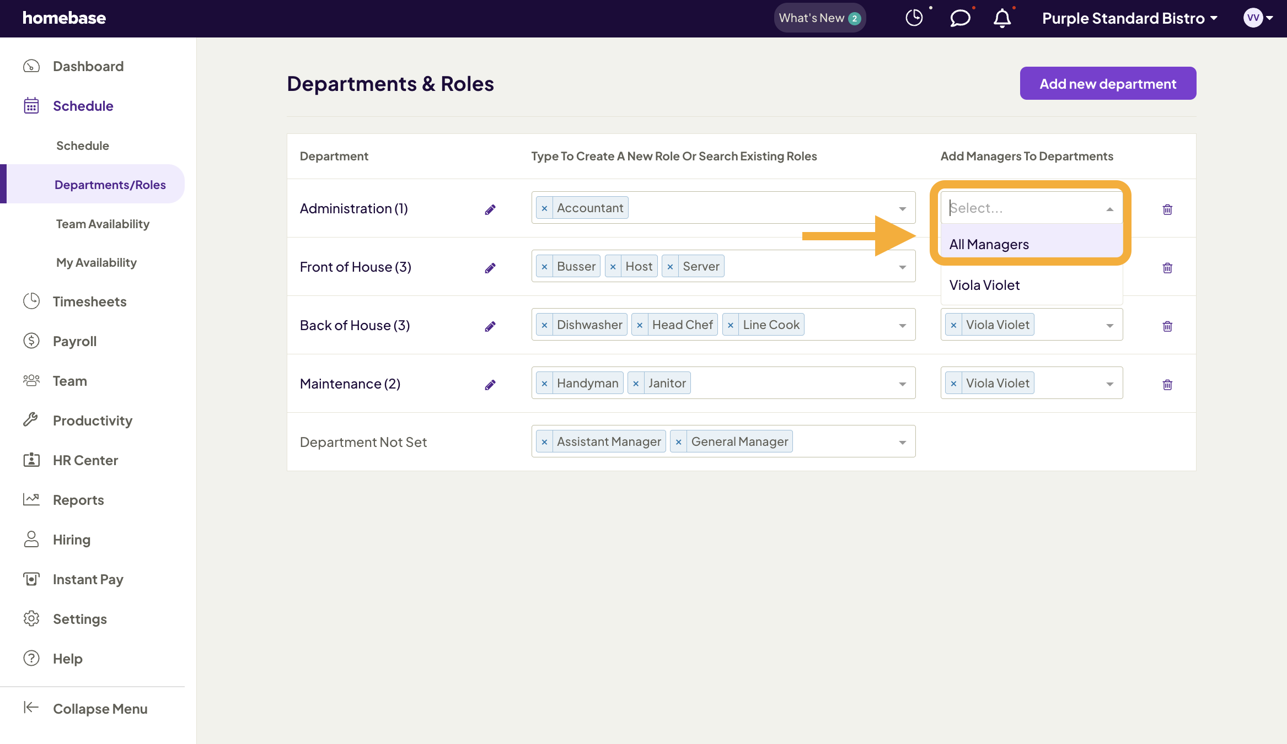This screenshot has height=744, width=1287.
Task: Remove the Head Chef role tag
Action: pos(640,325)
